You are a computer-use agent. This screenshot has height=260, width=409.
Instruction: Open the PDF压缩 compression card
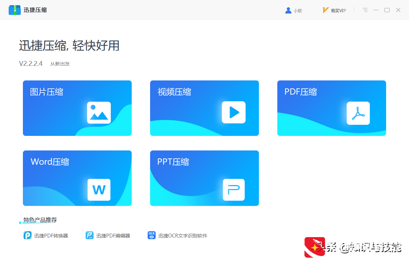coord(331,108)
